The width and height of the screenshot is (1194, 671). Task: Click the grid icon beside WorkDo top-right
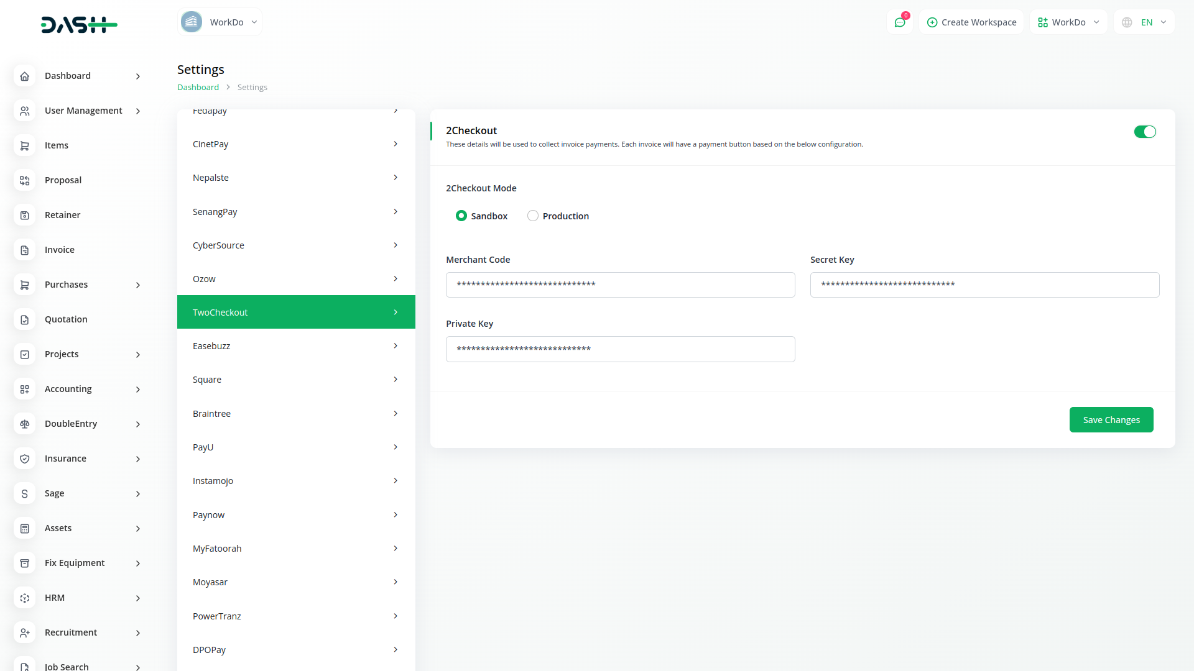(1043, 22)
